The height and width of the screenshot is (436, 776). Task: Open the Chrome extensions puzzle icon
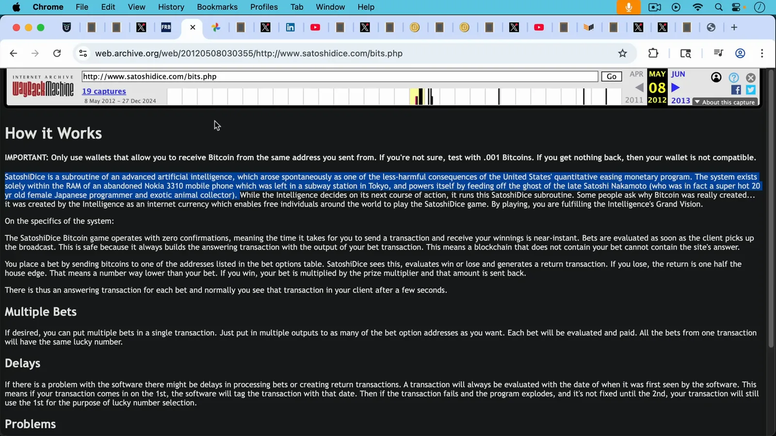click(x=653, y=53)
